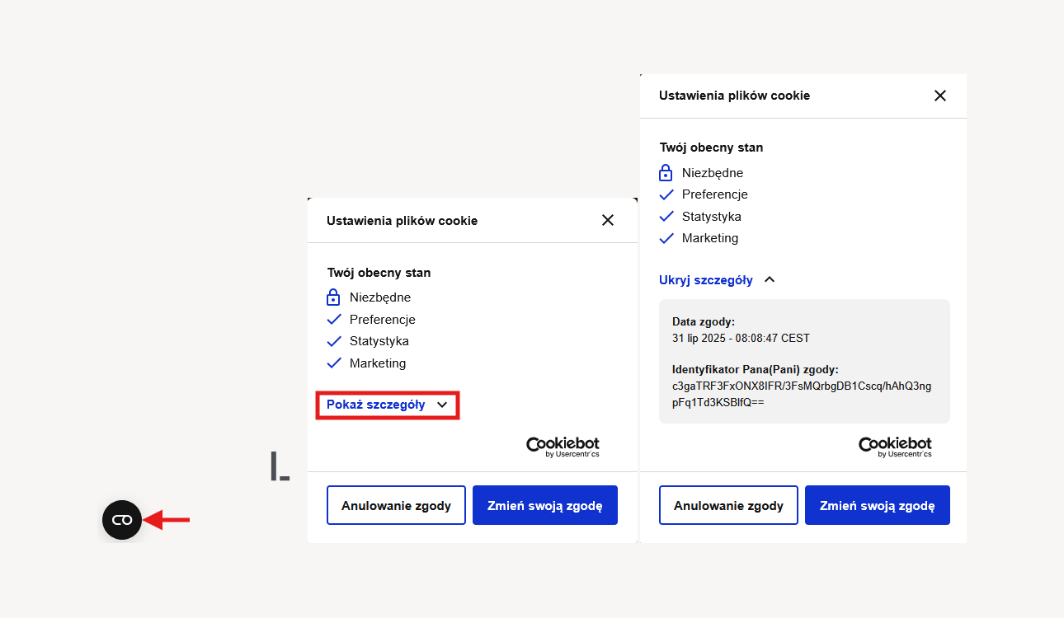Click Anulowanie zgody in the right panel
1064x618 pixels.
pyautogui.click(x=728, y=505)
